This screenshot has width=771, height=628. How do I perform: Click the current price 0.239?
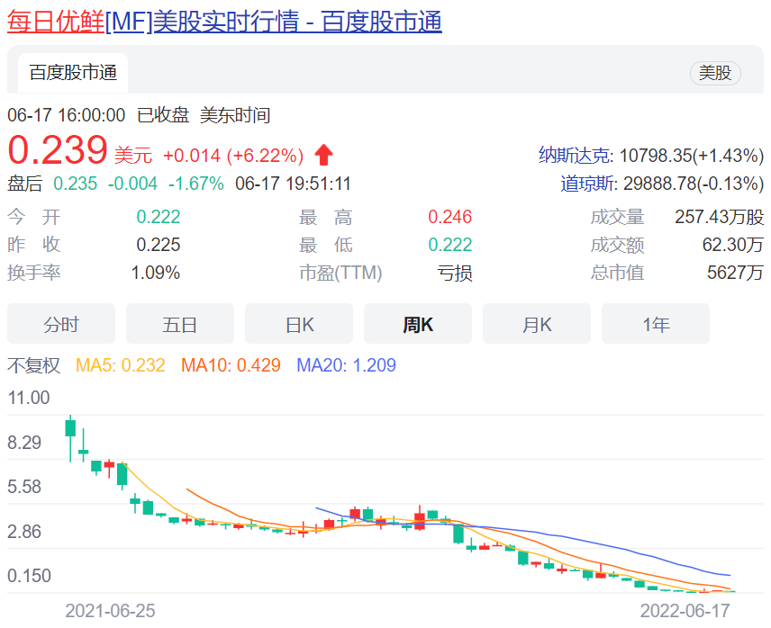click(x=58, y=150)
